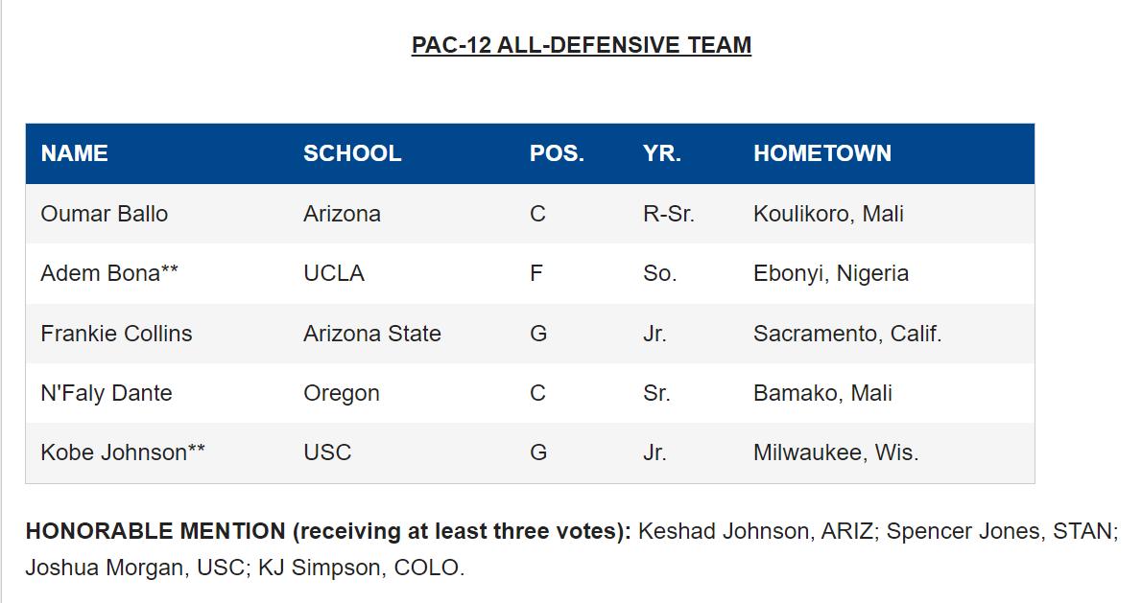Click the Oregon school cell
Viewport: 1142px width, 603px height.
point(342,393)
